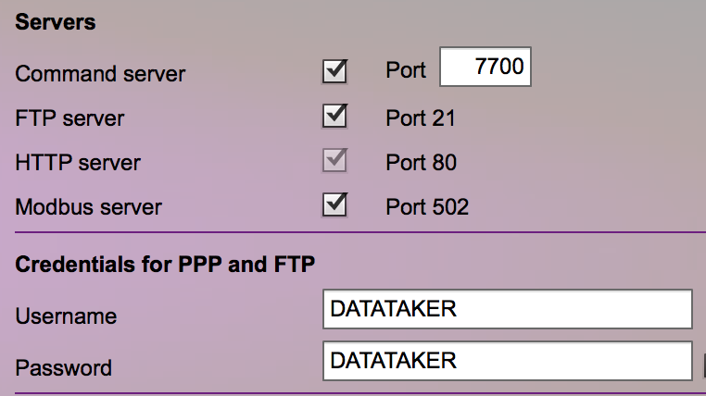Select the Password input field
706x396 pixels.
click(508, 361)
